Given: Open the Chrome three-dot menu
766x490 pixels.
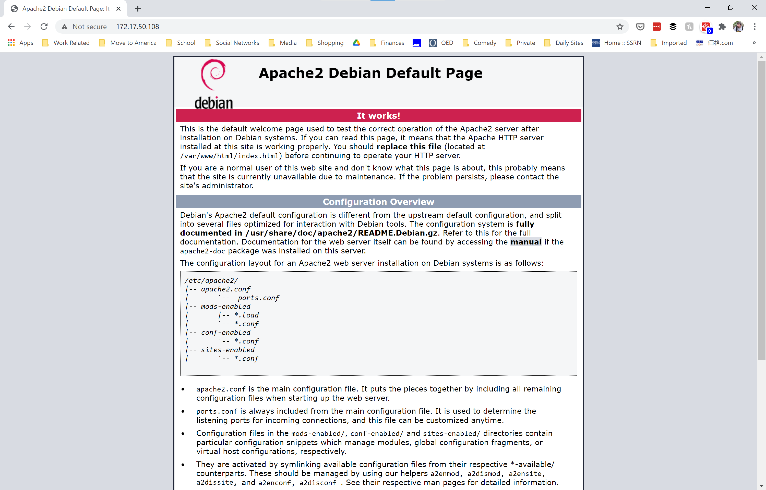Looking at the screenshot, I should 755,26.
